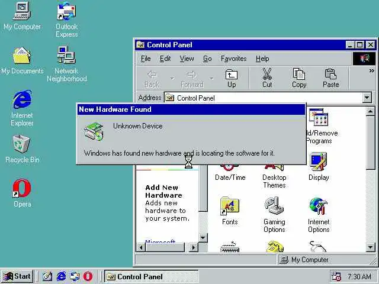Minimize the Control Panel window

tap(350, 45)
